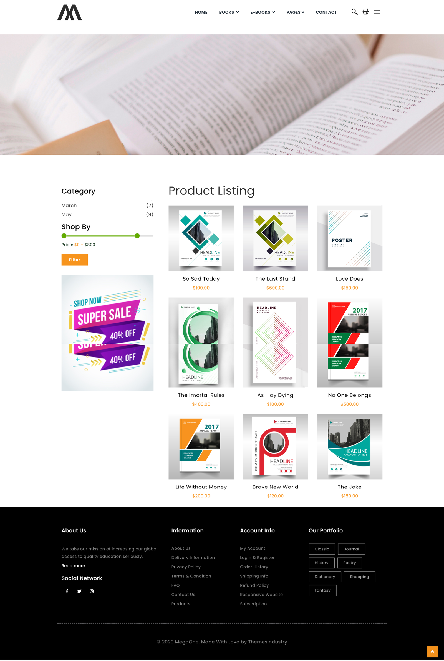Open the shopping basket icon

(x=365, y=12)
